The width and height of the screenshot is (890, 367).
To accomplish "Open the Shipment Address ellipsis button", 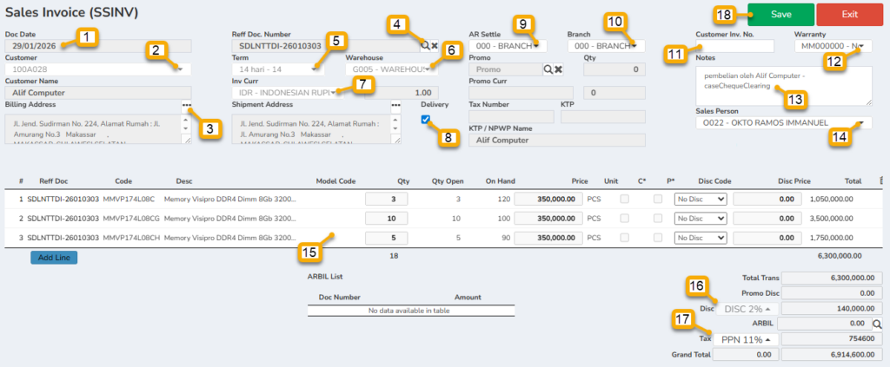I will tap(395, 105).
